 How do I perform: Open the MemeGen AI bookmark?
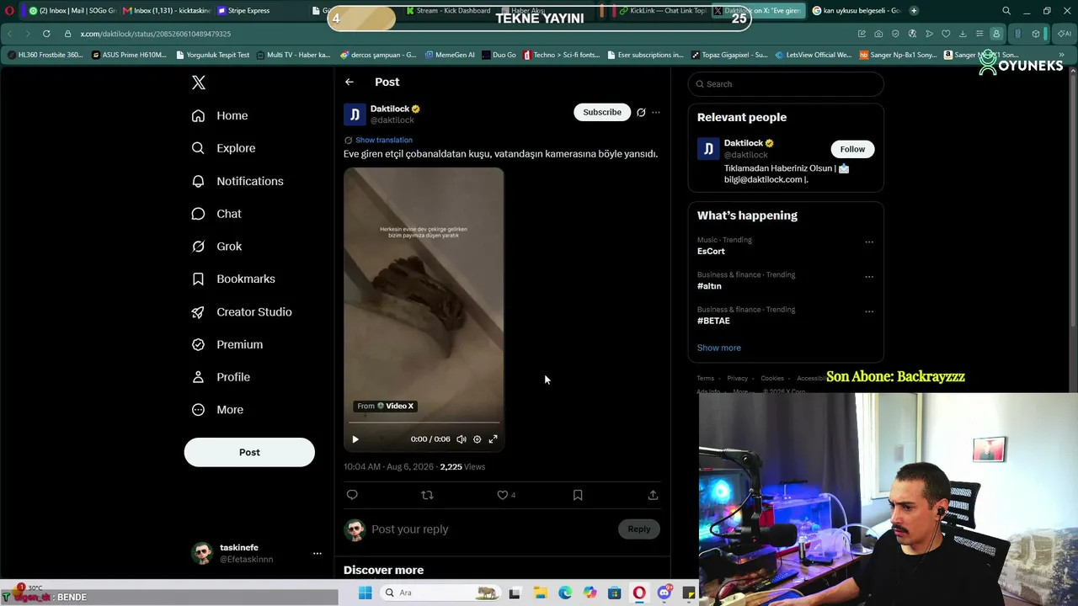[450, 55]
